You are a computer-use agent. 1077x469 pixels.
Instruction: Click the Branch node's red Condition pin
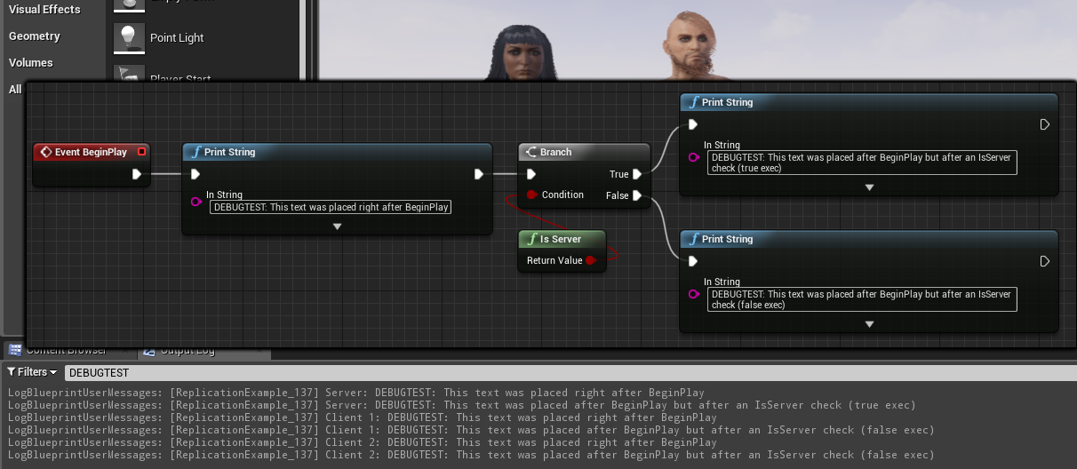[x=531, y=195]
